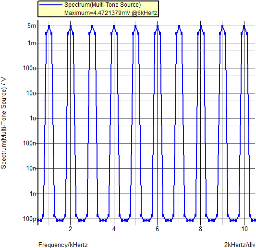Screen dimensions: 256x248
Task: Click the noise floor marker between 4 and 5 kHertz
Action: click(125, 221)
